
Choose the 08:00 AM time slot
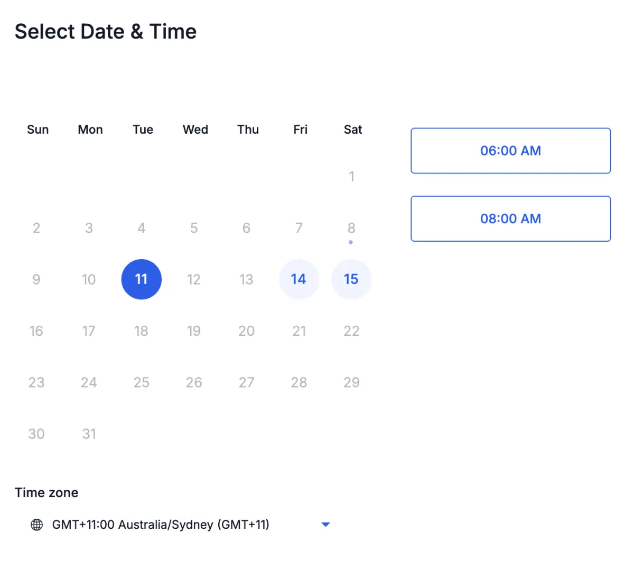510,219
